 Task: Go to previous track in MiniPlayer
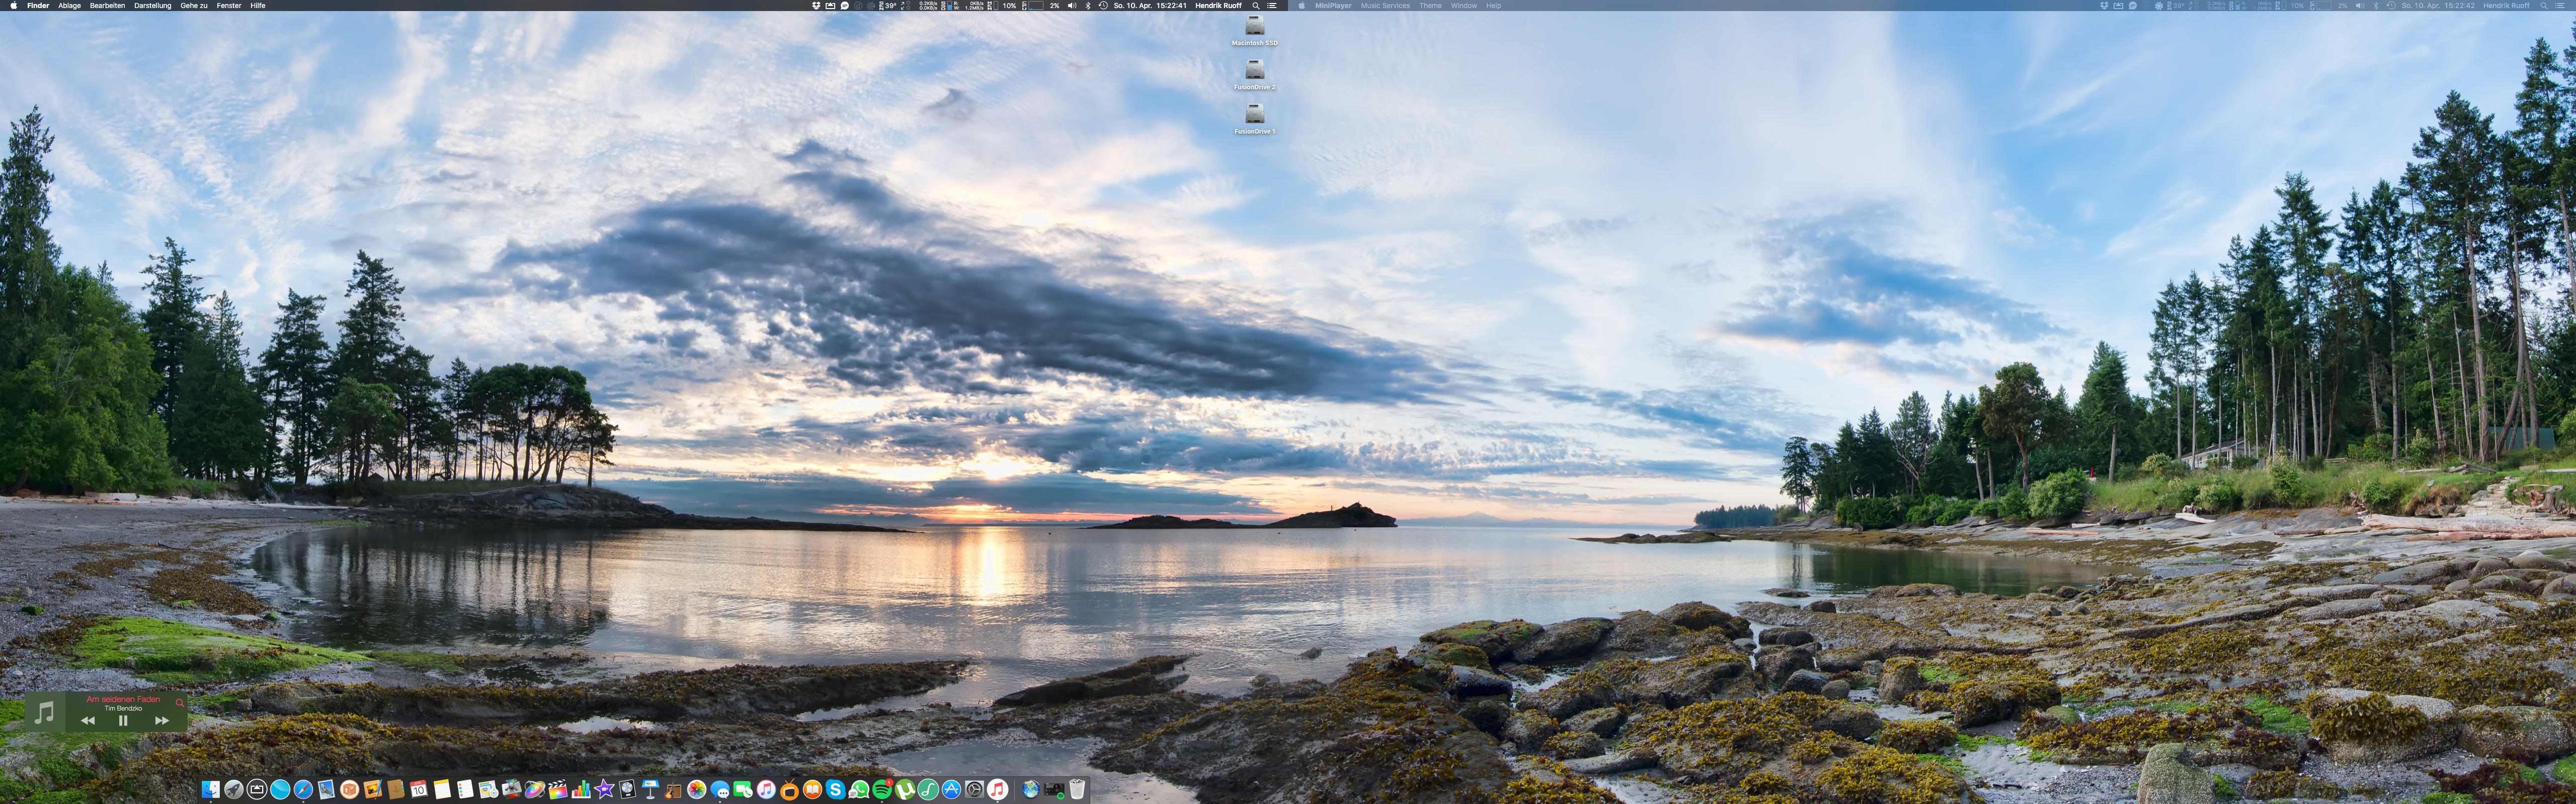click(x=88, y=720)
